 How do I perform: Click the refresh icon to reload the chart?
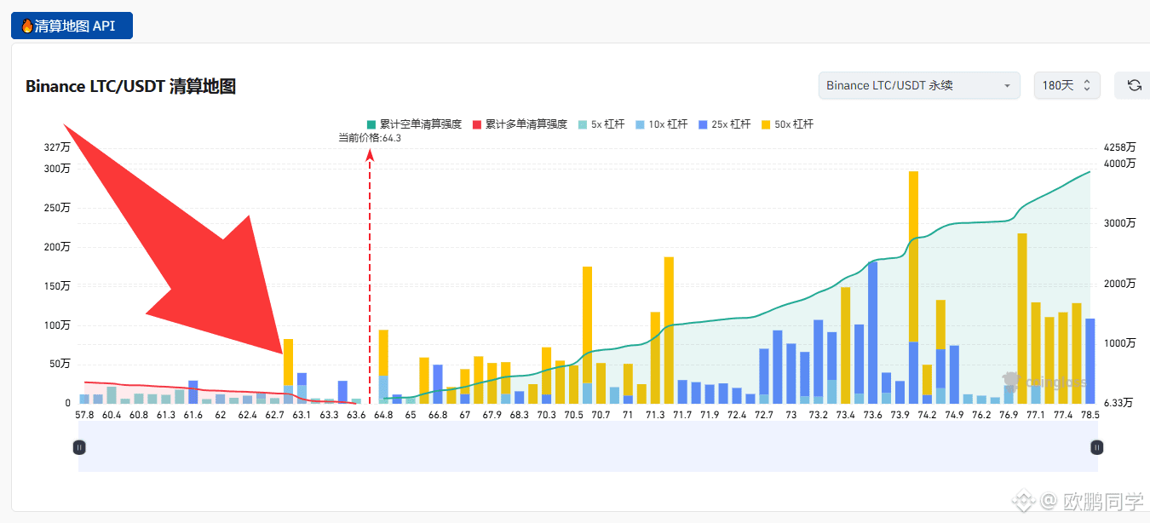pyautogui.click(x=1134, y=85)
